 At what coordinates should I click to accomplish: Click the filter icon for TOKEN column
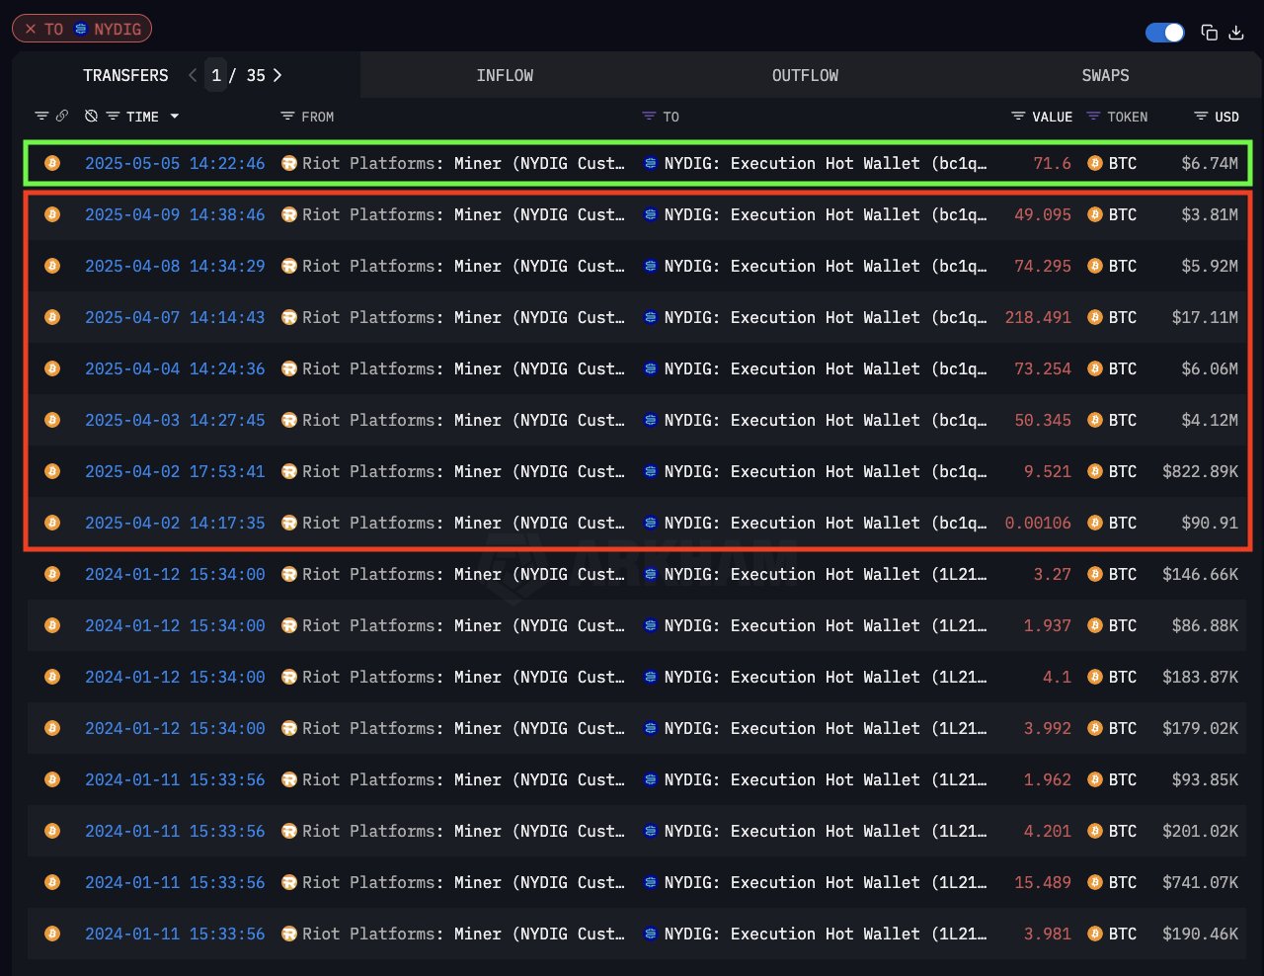pyautogui.click(x=1093, y=117)
